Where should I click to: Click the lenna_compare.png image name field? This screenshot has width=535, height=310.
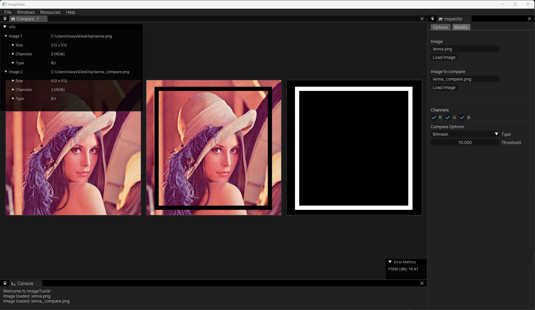pyautogui.click(x=465, y=79)
